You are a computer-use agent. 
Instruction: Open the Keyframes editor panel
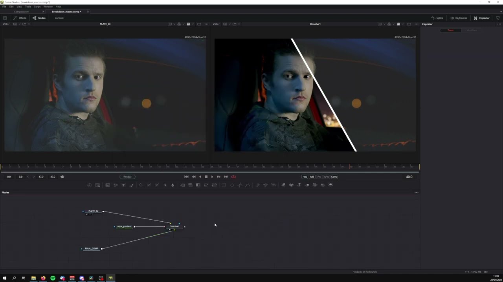click(459, 18)
